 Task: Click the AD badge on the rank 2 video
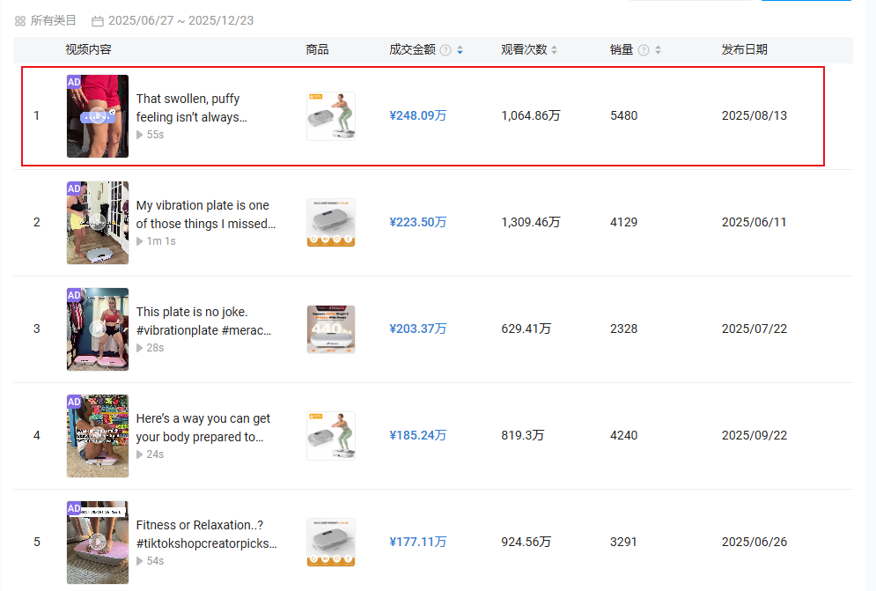pyautogui.click(x=74, y=188)
